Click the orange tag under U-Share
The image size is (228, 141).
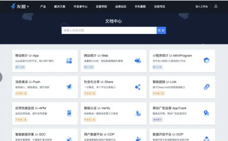[x=90, y=93]
